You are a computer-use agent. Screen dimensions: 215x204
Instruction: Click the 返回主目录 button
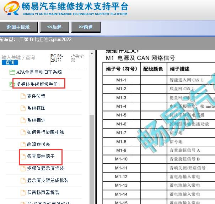point(18,27)
